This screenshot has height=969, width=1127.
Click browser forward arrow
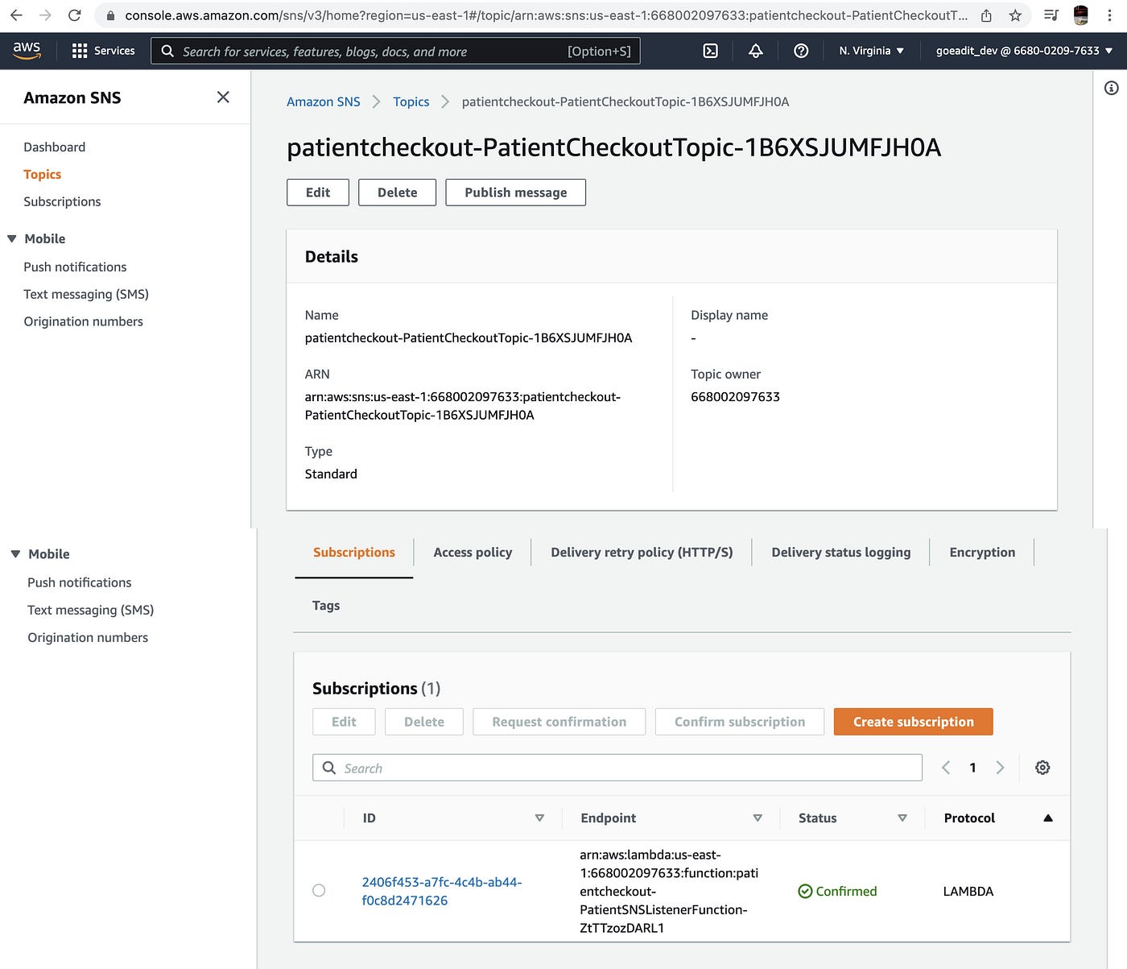click(x=45, y=15)
